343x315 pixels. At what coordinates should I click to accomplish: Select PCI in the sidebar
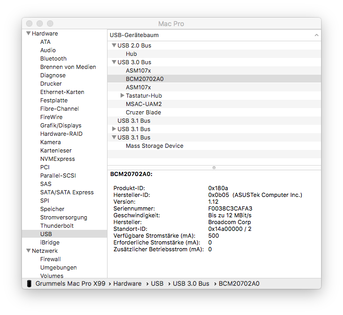point(45,167)
